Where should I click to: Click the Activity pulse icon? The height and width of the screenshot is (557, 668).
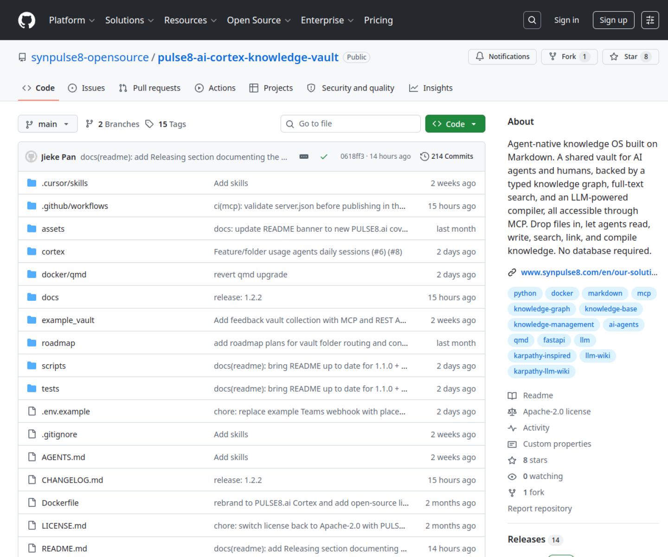coord(512,428)
